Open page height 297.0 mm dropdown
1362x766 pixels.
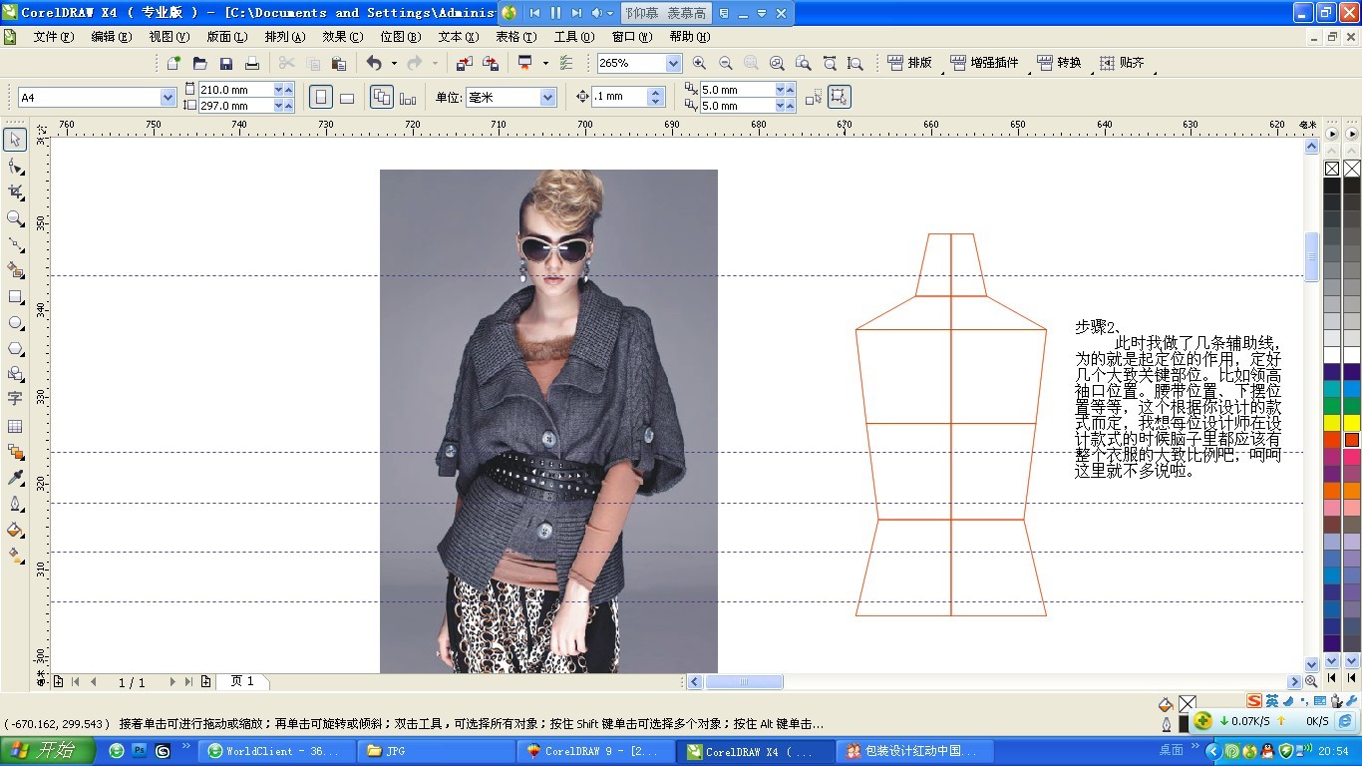[278, 106]
